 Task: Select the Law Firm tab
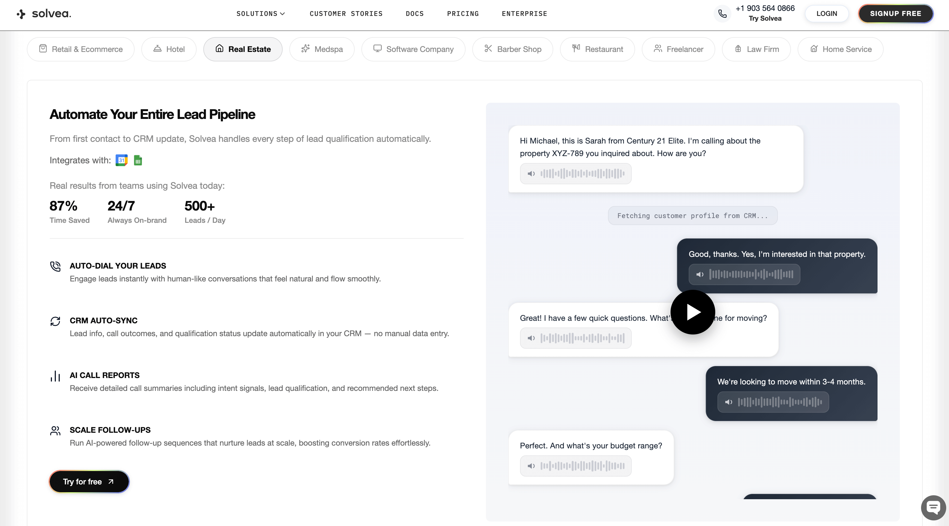click(x=756, y=49)
